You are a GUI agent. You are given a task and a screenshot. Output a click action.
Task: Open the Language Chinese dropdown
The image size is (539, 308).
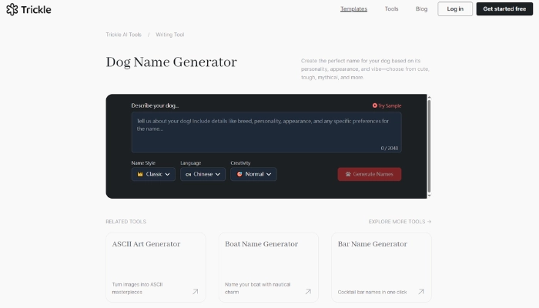point(203,174)
